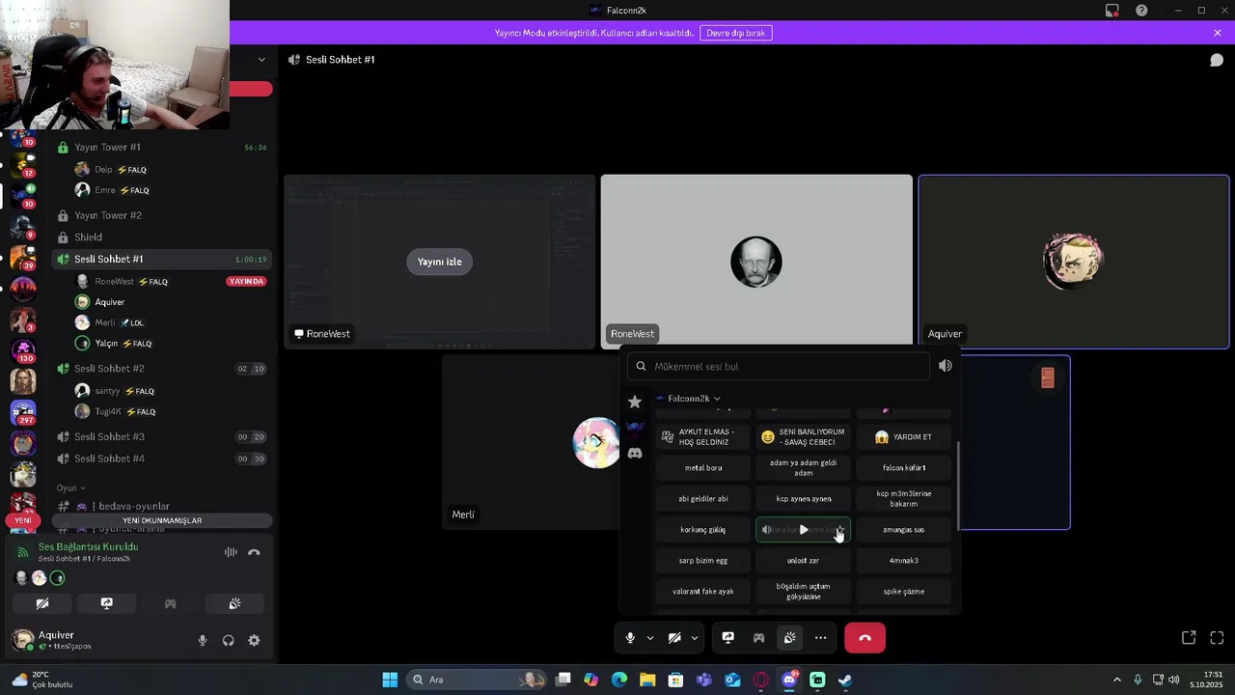Join Sesli Sohbet #3 voice channel

point(162,437)
